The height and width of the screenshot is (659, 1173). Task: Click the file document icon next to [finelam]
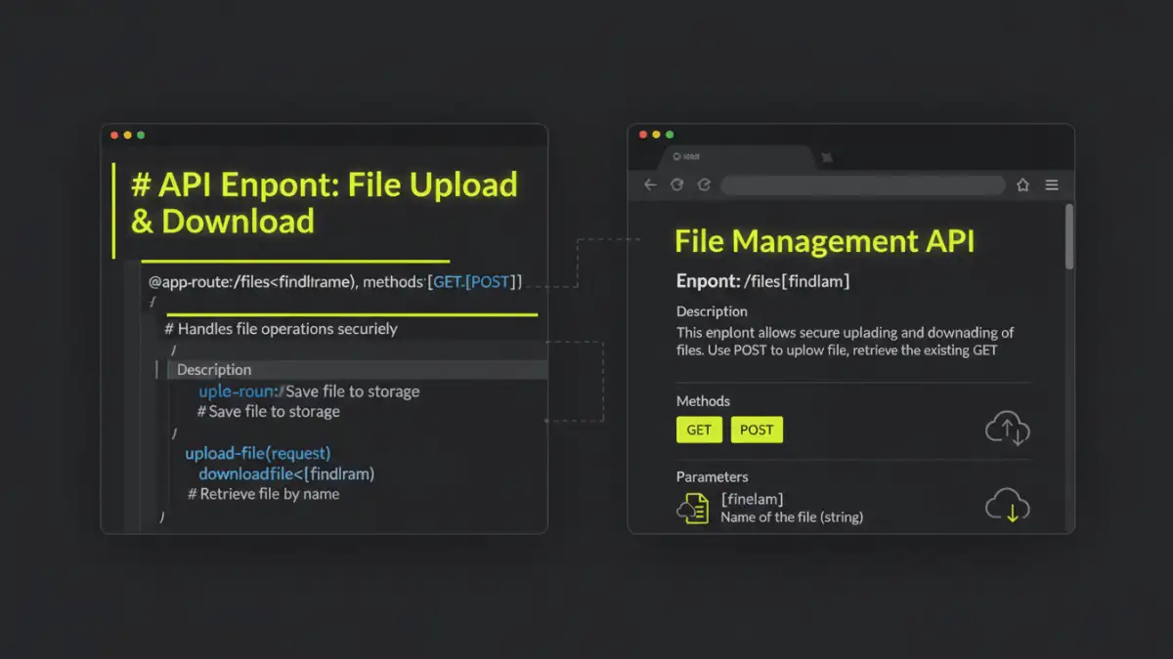[x=692, y=508]
